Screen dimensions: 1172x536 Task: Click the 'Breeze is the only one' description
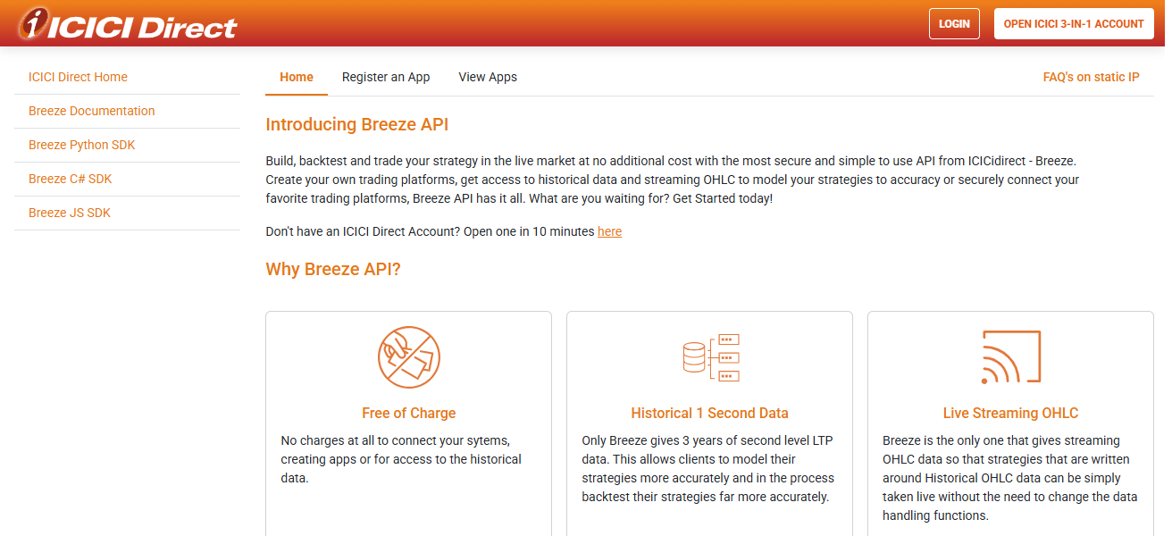pyautogui.click(x=1009, y=478)
